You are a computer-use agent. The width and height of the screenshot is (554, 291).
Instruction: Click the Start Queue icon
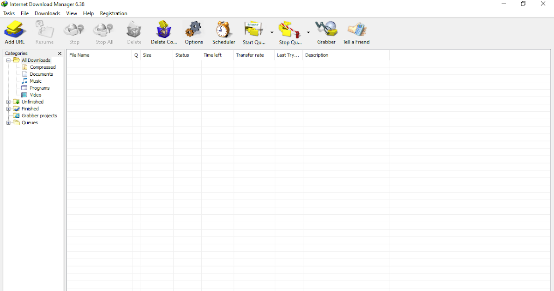tap(253, 30)
